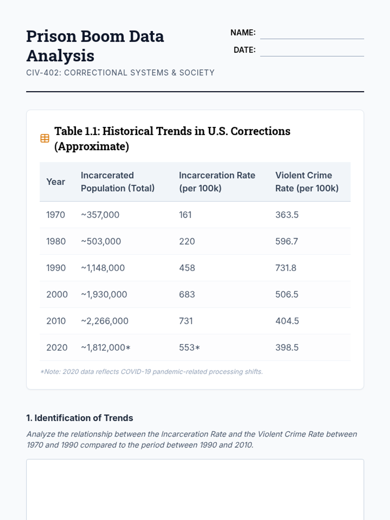Select the 731.8 violent crime rate cell
This screenshot has height=520, width=390.
[286, 268]
